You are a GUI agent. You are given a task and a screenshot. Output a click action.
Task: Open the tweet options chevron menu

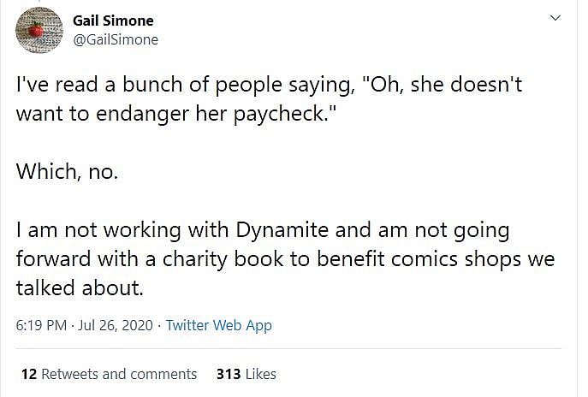click(555, 18)
